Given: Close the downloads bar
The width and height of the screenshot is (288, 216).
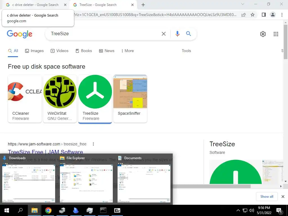Looking at the screenshot, I should click(283, 197).
